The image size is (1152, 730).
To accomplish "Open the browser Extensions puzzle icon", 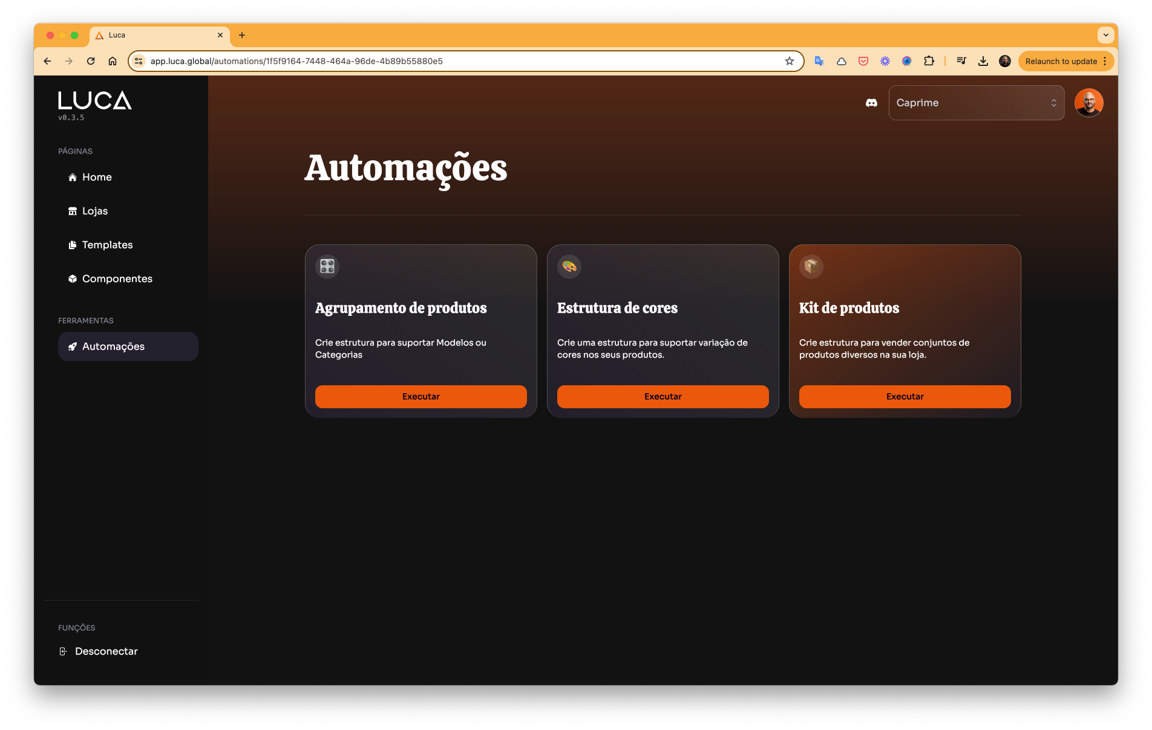I will pyautogui.click(x=929, y=61).
